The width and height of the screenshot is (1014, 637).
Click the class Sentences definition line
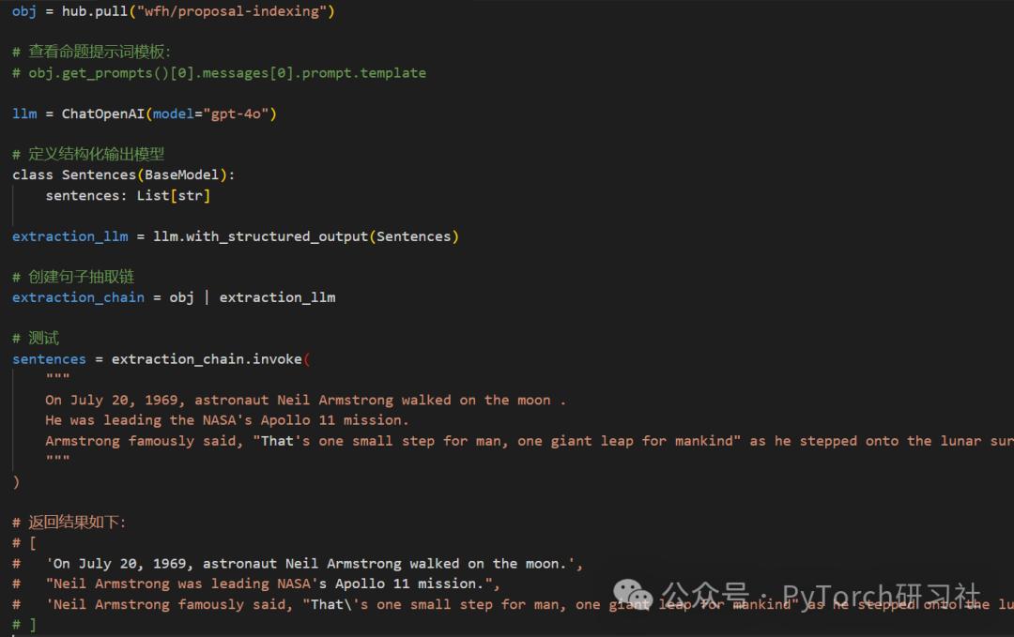[x=124, y=175]
